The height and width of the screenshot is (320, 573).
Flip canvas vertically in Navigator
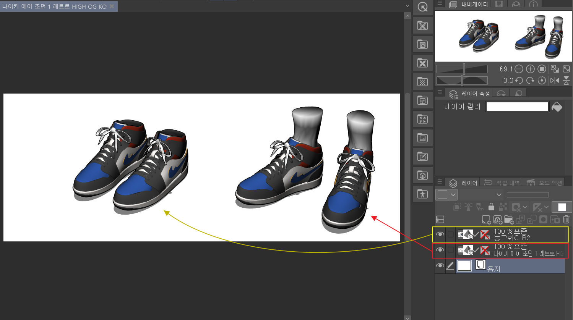click(x=567, y=81)
